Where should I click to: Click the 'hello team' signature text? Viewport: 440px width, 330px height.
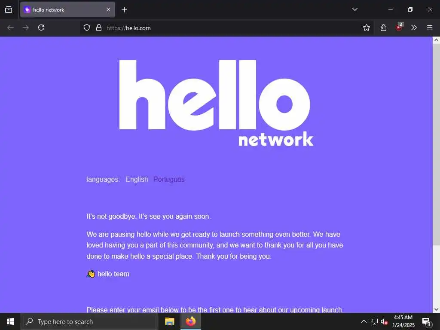point(113,274)
